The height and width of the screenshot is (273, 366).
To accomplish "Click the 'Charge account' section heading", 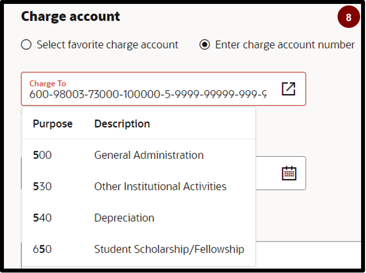I will point(71,16).
